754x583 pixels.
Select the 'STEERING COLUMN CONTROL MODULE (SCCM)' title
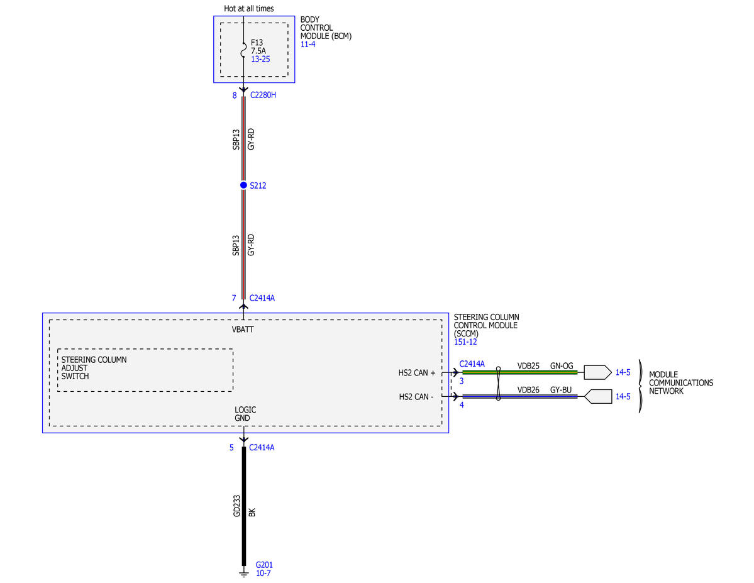(486, 325)
